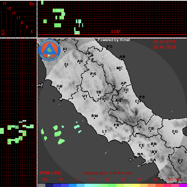Click the Protezione Civile Regione Abruzzo logo
187x187 pixels.
(49, 50)
